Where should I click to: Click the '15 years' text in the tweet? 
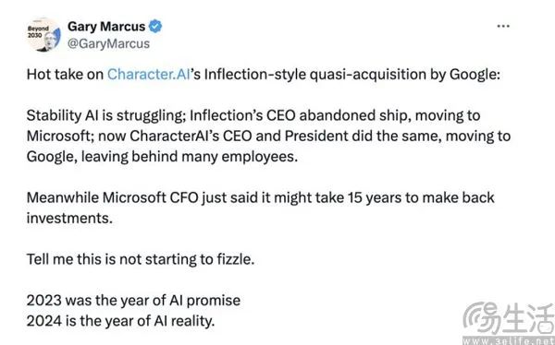pyautogui.click(x=375, y=197)
